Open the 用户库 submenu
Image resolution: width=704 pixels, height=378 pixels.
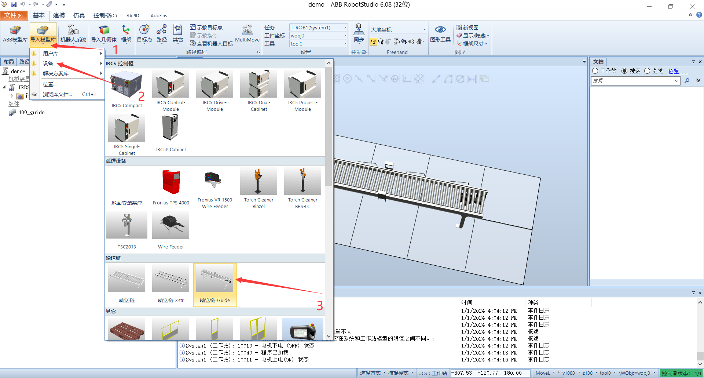pyautogui.click(x=67, y=54)
